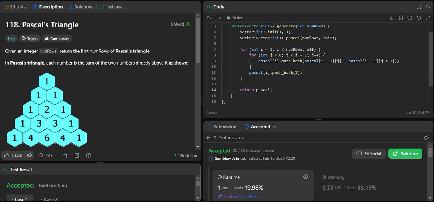Click the problem title '118. Pascal's Triangle'
This screenshot has width=434, height=202.
pyautogui.click(x=42, y=25)
